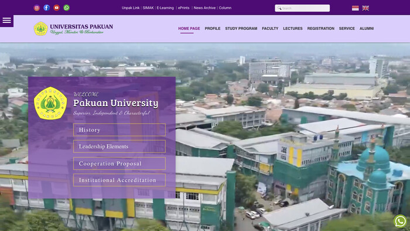Open the Column link
Screen dimensions: 410x231
click(x=225, y=8)
